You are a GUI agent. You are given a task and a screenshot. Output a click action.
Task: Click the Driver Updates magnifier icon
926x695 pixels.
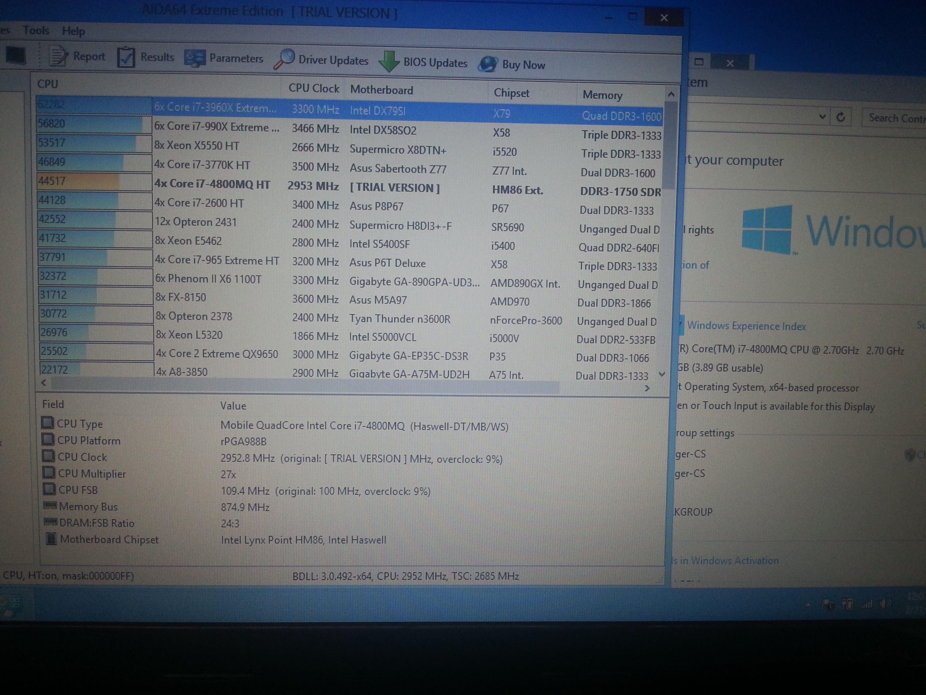coord(284,59)
